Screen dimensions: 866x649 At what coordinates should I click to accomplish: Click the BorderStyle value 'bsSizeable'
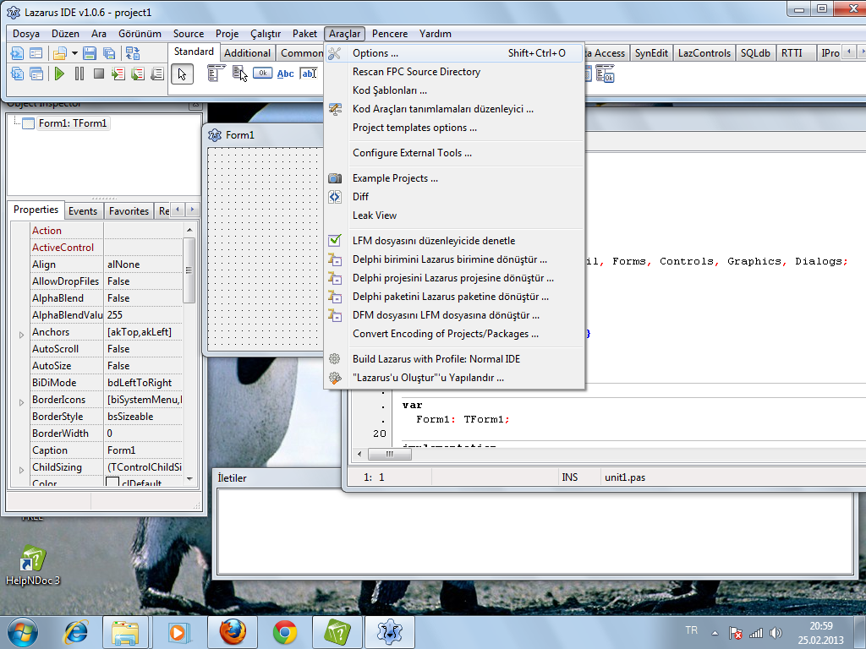pyautogui.click(x=143, y=417)
